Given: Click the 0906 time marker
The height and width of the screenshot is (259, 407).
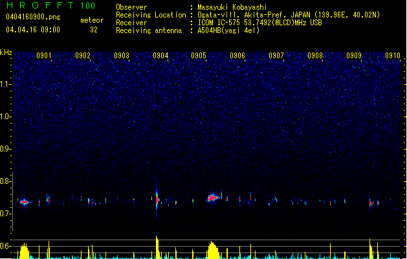Looking at the screenshot, I should pos(237,56).
